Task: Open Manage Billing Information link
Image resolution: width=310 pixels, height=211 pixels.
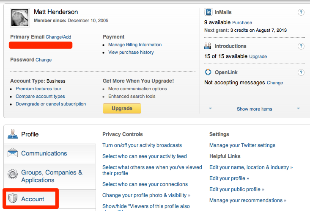Action: click(135, 45)
